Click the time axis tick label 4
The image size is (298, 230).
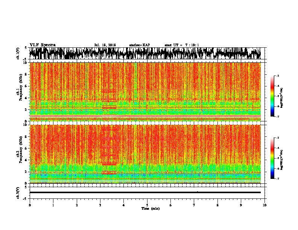tap(124, 205)
